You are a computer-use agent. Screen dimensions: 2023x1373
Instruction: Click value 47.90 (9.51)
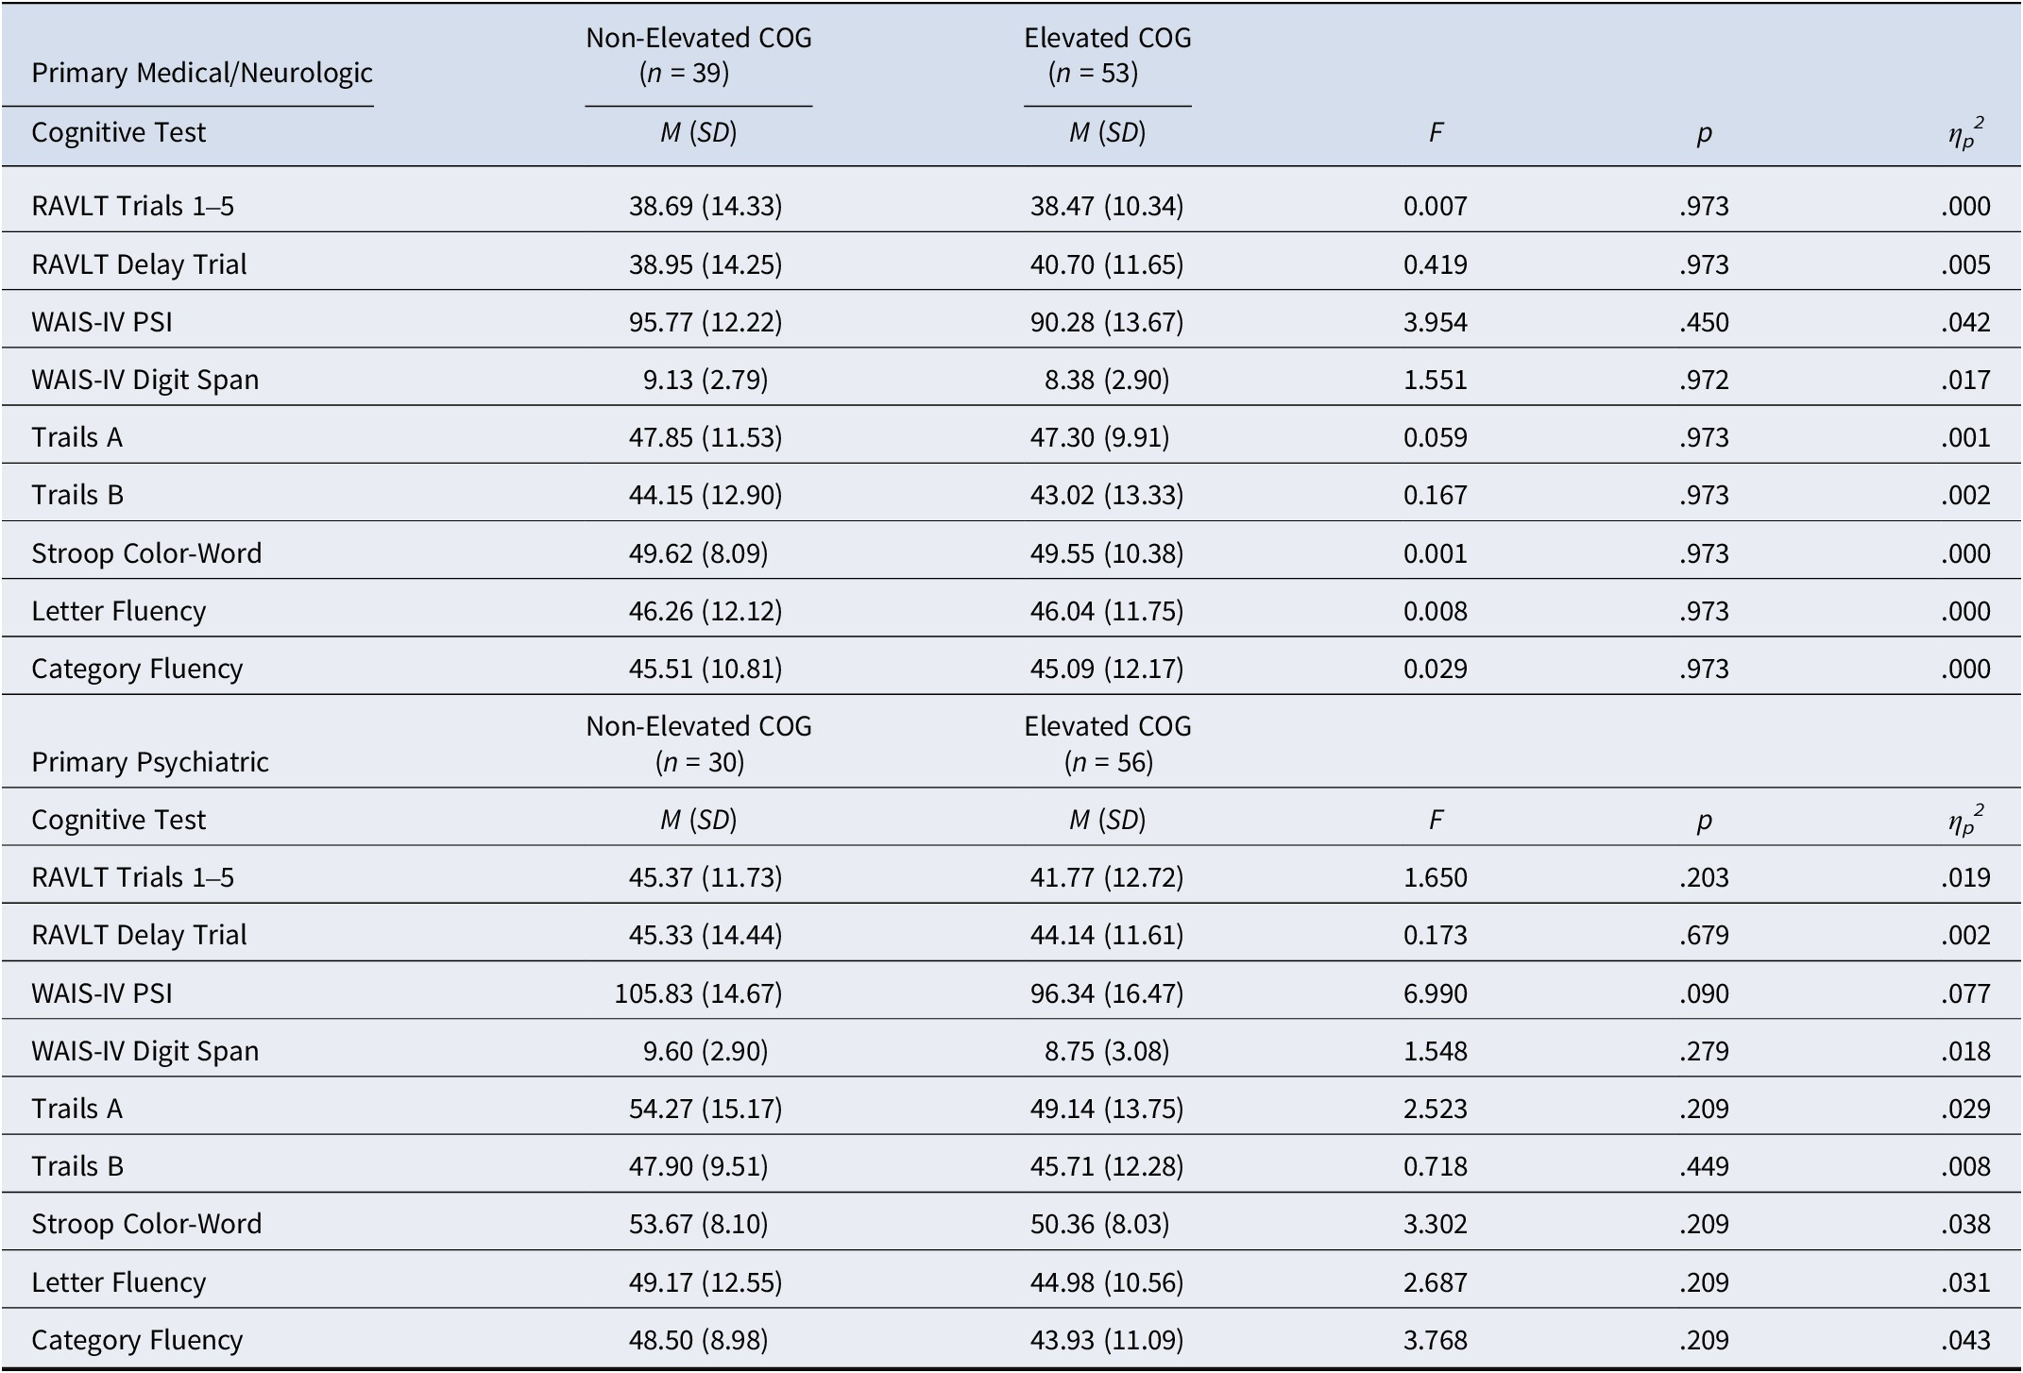699,1166
